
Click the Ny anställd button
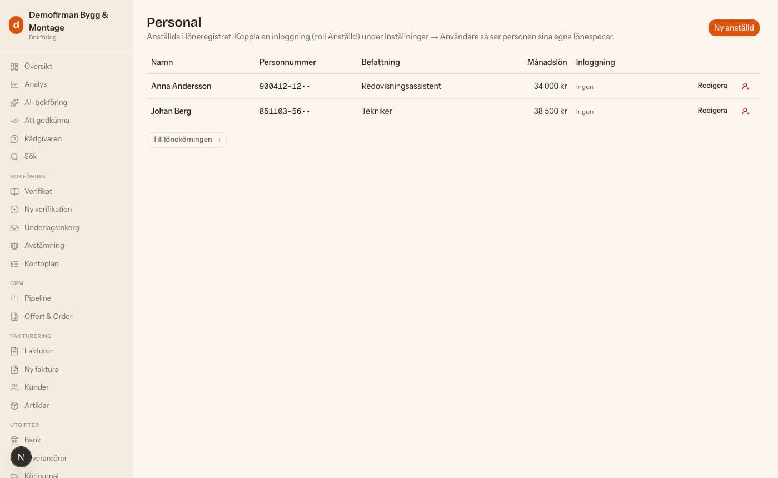(734, 28)
